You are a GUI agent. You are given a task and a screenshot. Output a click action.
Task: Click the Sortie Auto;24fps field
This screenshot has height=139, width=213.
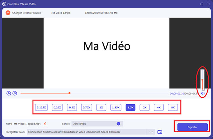97,124
